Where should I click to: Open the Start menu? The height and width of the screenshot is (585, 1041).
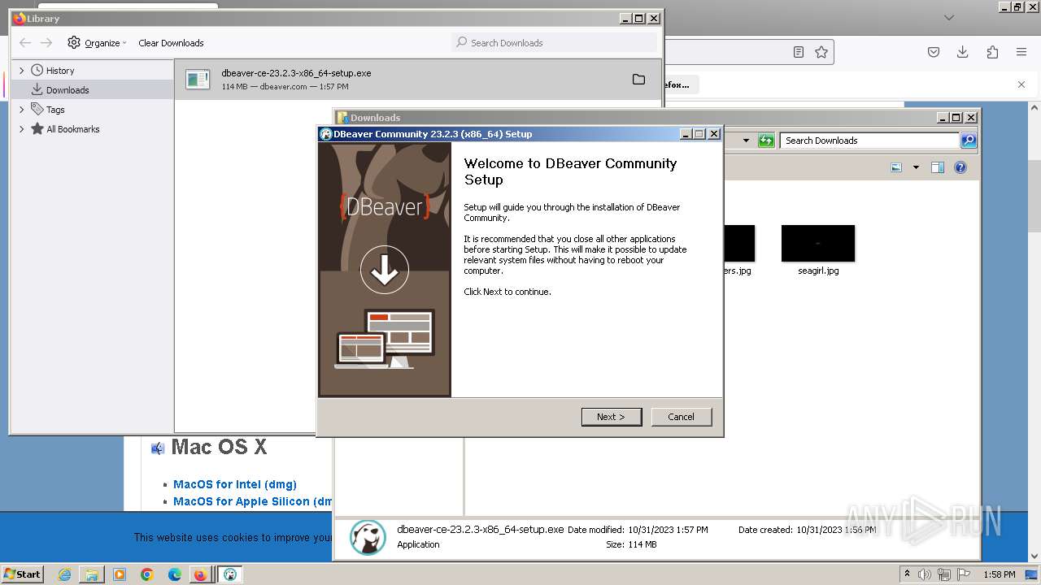22,574
